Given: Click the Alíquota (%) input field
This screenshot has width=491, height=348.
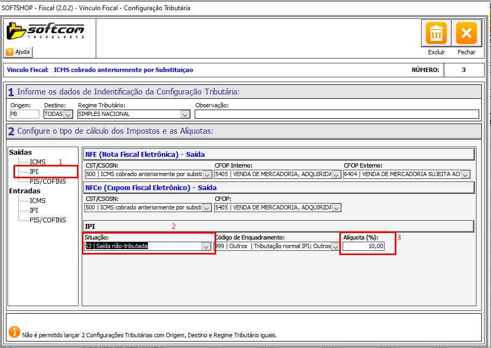Looking at the screenshot, I should (x=364, y=246).
